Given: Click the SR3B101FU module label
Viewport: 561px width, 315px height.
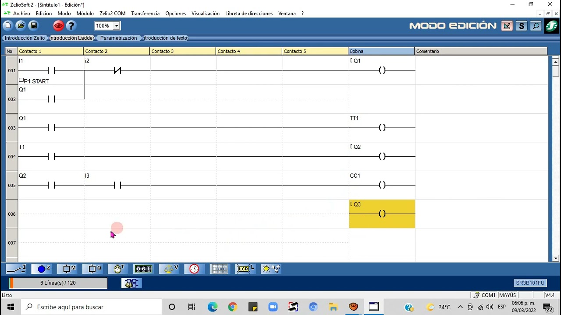Looking at the screenshot, I should coord(530,283).
